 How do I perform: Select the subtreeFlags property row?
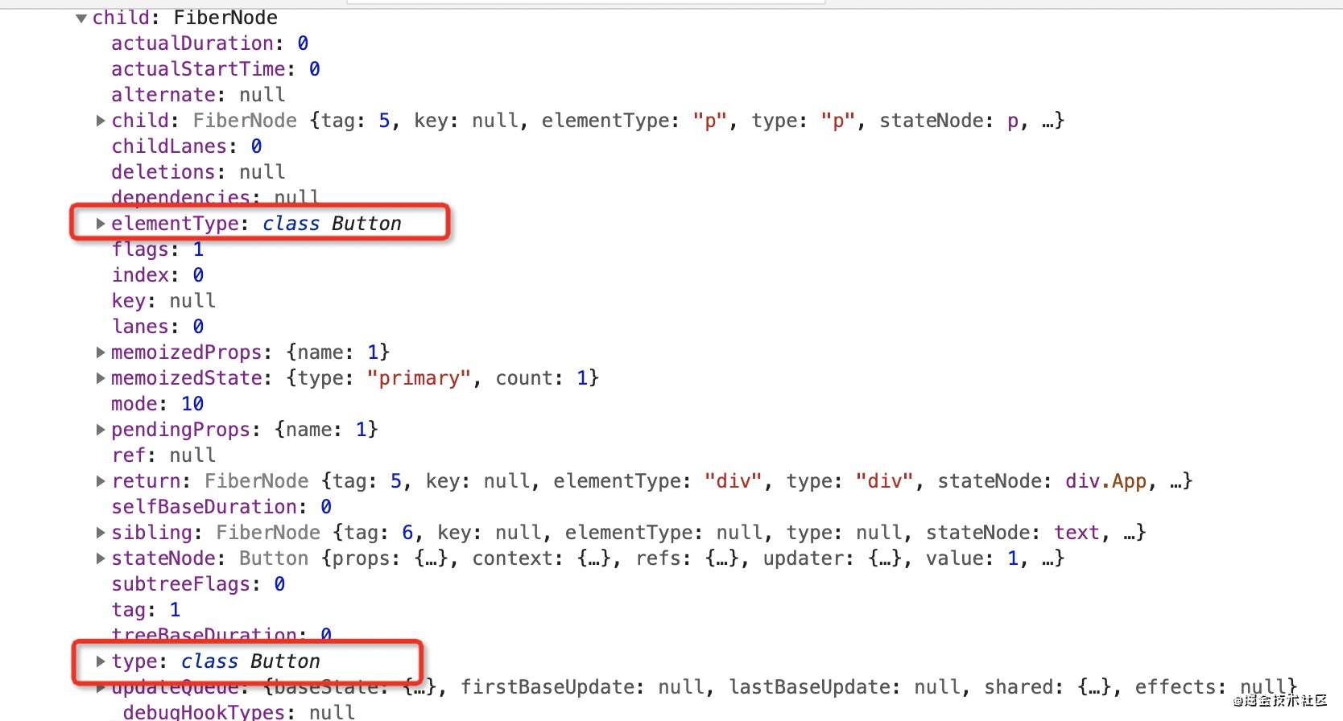pos(197,584)
